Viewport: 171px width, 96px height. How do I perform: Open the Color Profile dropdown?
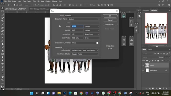point(85,50)
